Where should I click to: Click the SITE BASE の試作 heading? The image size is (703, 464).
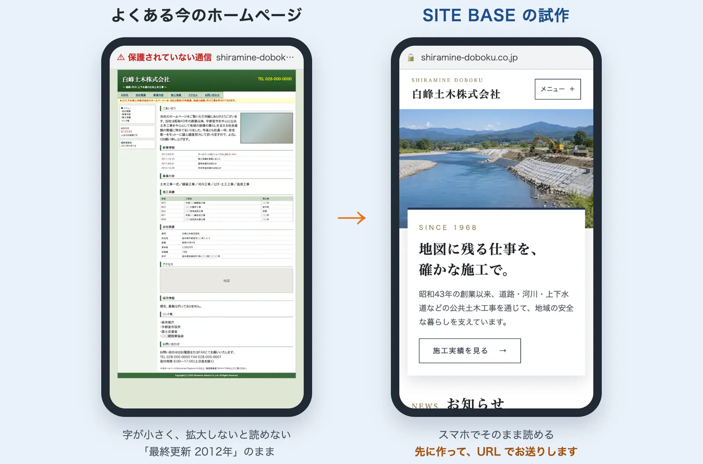pos(496,15)
